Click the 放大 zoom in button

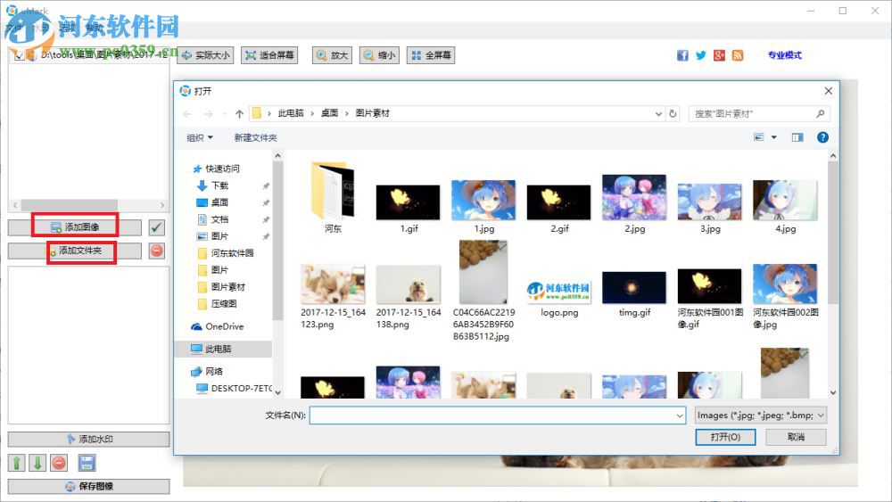pyautogui.click(x=332, y=55)
